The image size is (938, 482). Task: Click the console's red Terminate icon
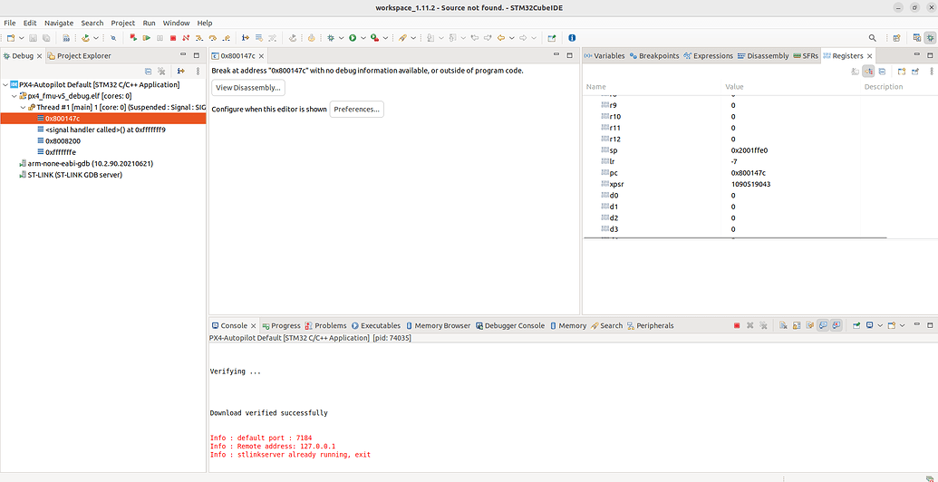[737, 325]
